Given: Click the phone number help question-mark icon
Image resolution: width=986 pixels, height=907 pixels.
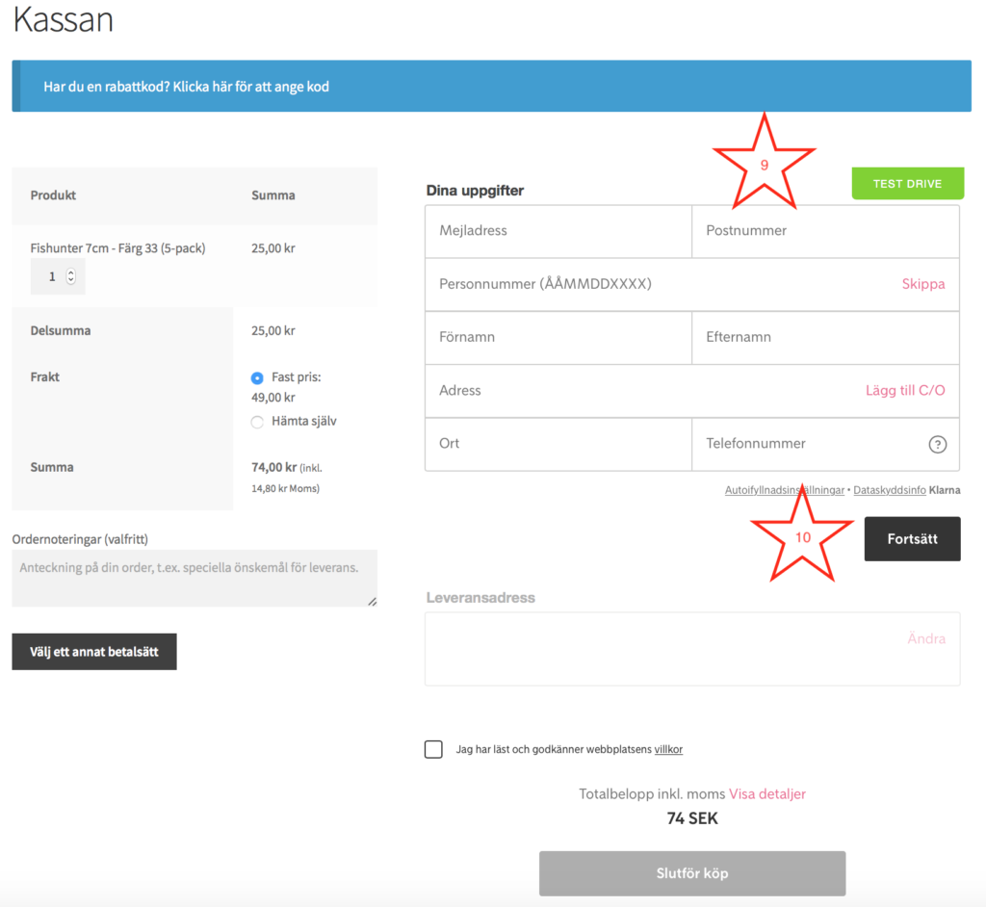Looking at the screenshot, I should click(937, 444).
